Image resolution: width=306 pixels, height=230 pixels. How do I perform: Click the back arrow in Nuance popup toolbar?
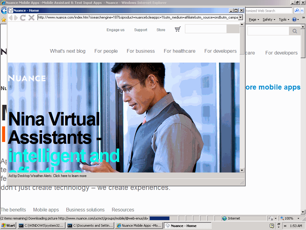[x=10, y=18]
